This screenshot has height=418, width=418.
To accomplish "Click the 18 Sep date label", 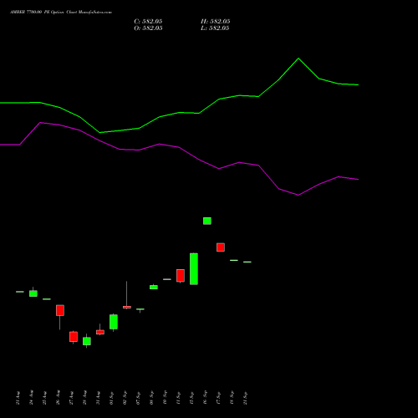I will click(232, 398).
